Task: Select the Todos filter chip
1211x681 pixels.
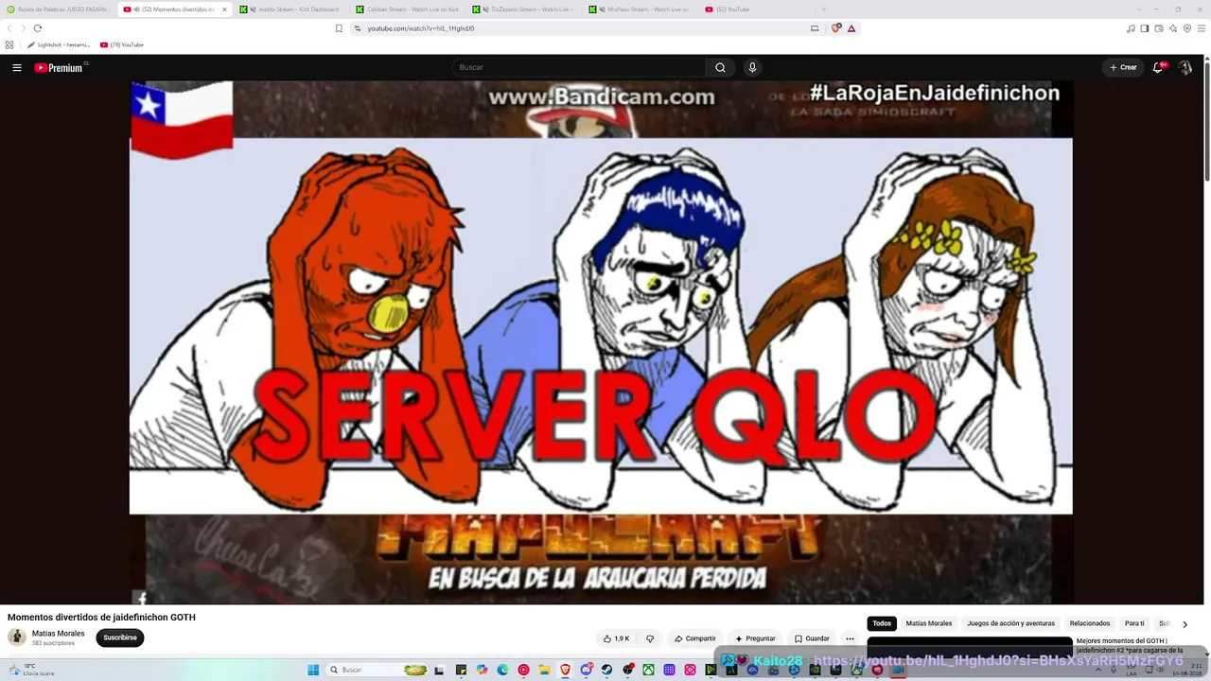Action: pos(882,623)
